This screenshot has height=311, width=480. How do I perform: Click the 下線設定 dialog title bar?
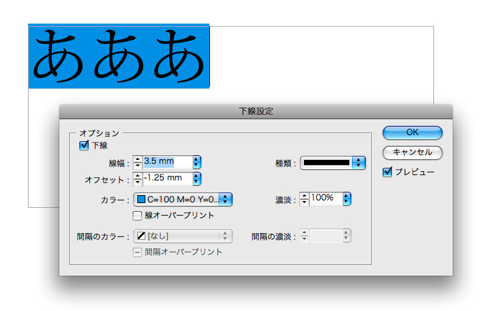coord(256,111)
